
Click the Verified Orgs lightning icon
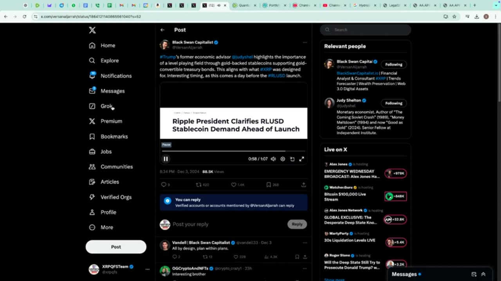(x=92, y=197)
